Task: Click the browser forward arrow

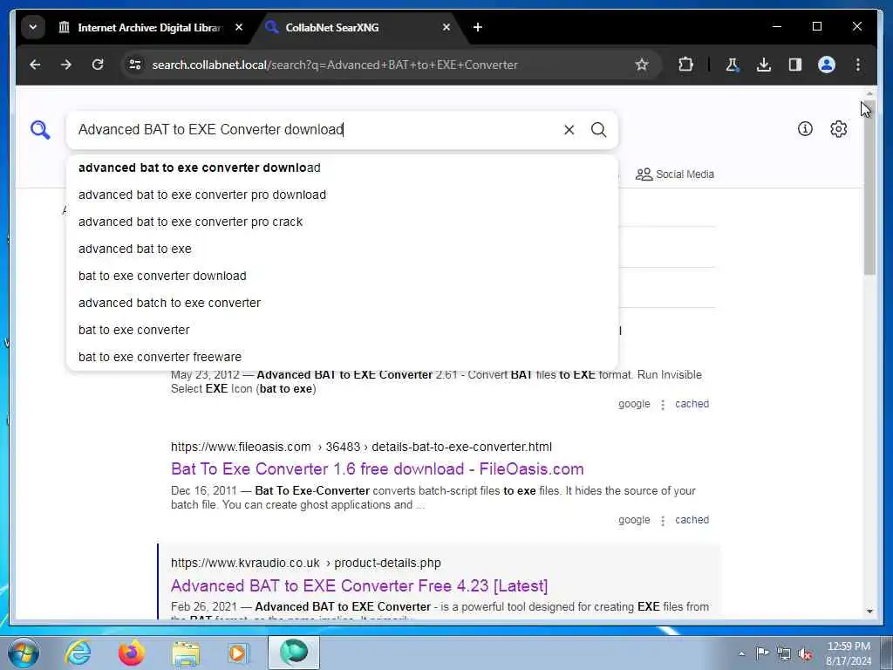Action: 66,65
